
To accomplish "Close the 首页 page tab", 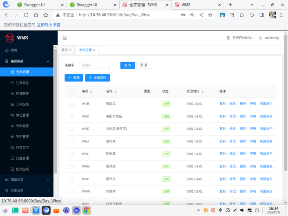I will tap(70, 50).
